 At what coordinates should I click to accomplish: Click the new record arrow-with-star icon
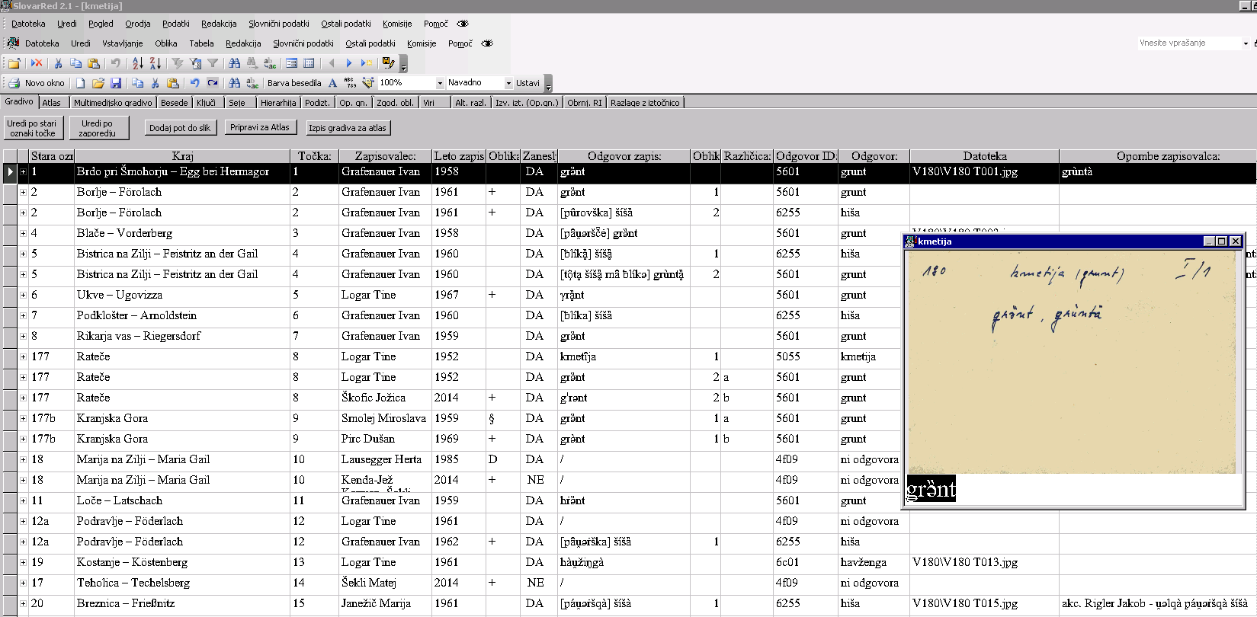coord(366,63)
